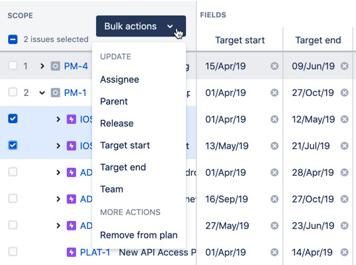Click the epic icon in the 16/Sep/19 row
This screenshot has width=356, height=265.
point(71,199)
